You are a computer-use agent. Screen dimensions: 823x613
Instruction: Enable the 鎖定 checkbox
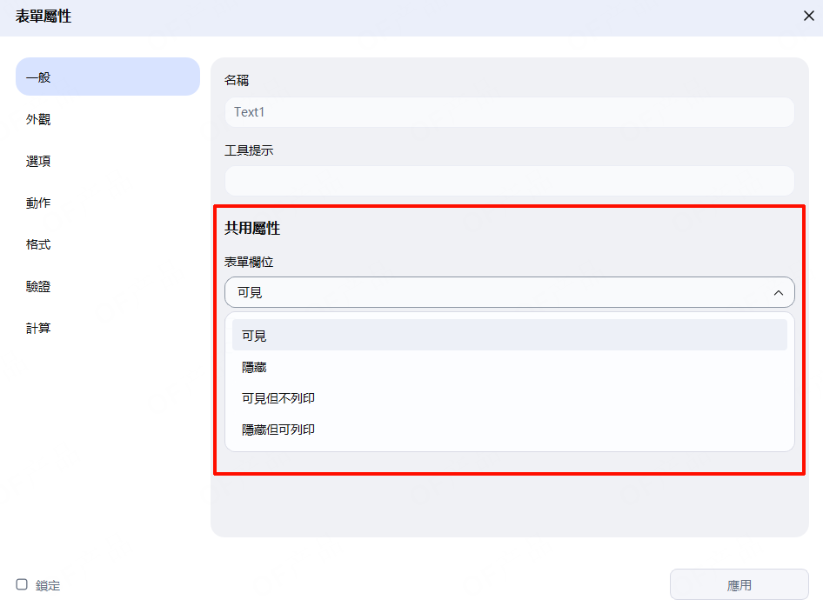[22, 584]
